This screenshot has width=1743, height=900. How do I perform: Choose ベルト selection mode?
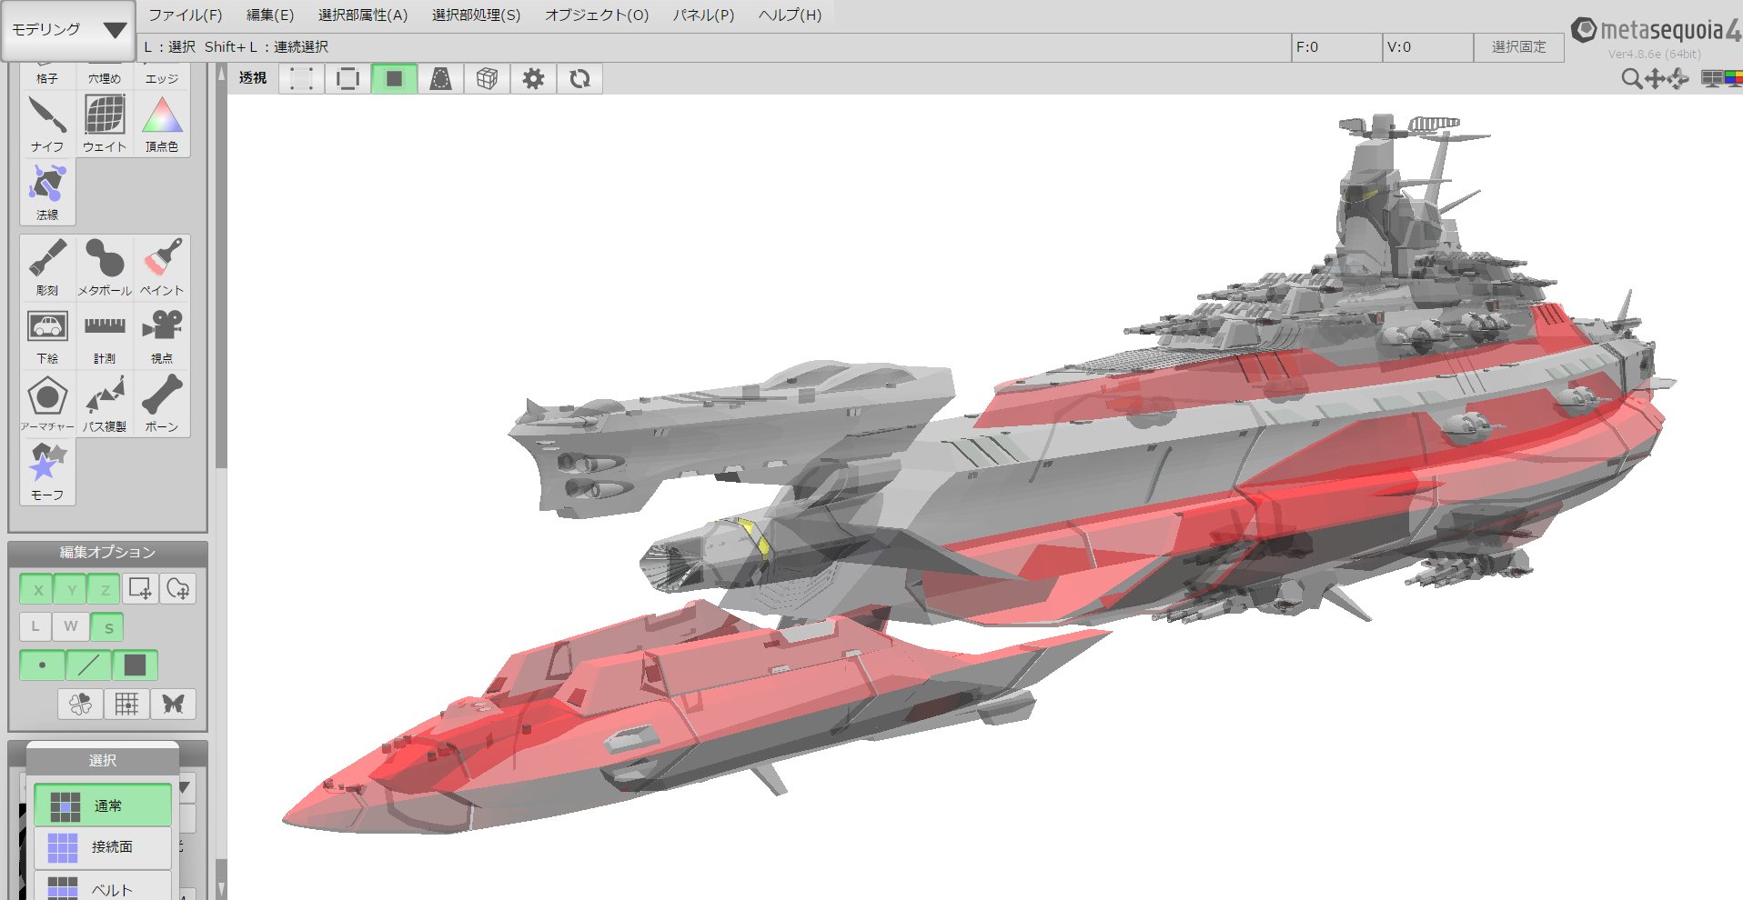[x=103, y=886]
